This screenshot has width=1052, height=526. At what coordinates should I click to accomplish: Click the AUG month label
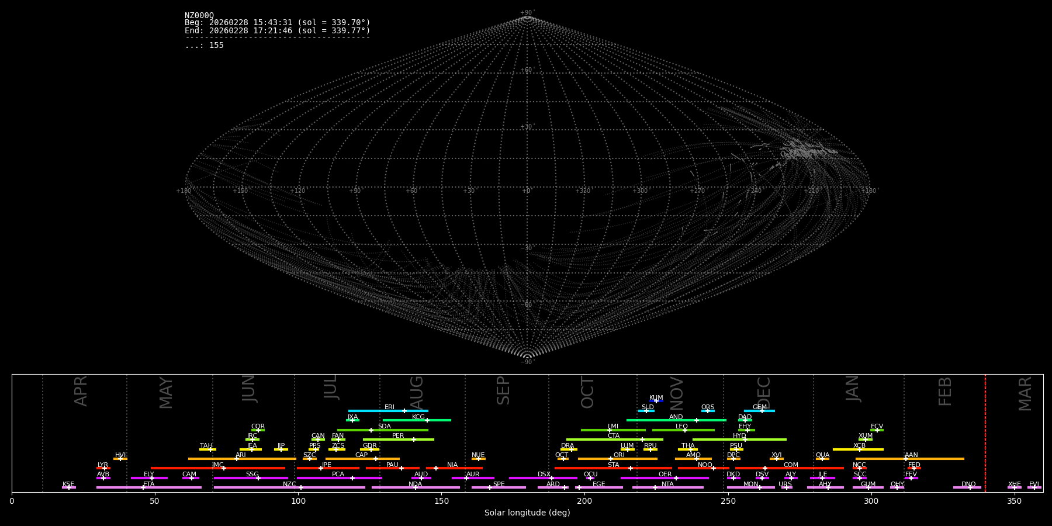(x=417, y=391)
